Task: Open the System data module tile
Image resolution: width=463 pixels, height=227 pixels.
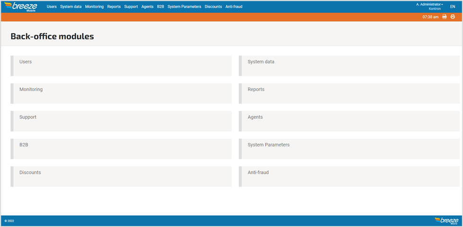Action: [349, 66]
